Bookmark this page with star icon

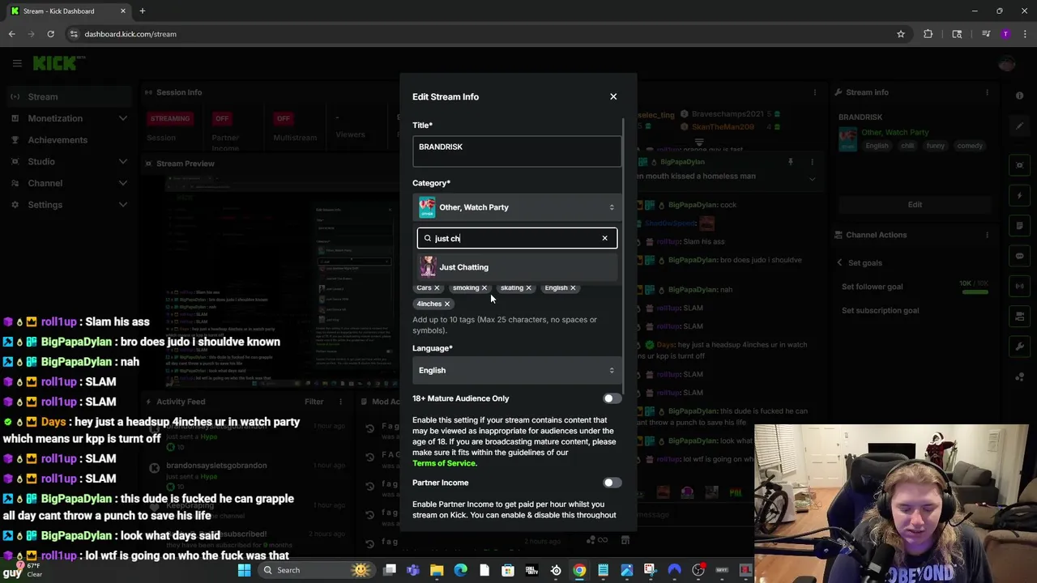[x=900, y=34]
